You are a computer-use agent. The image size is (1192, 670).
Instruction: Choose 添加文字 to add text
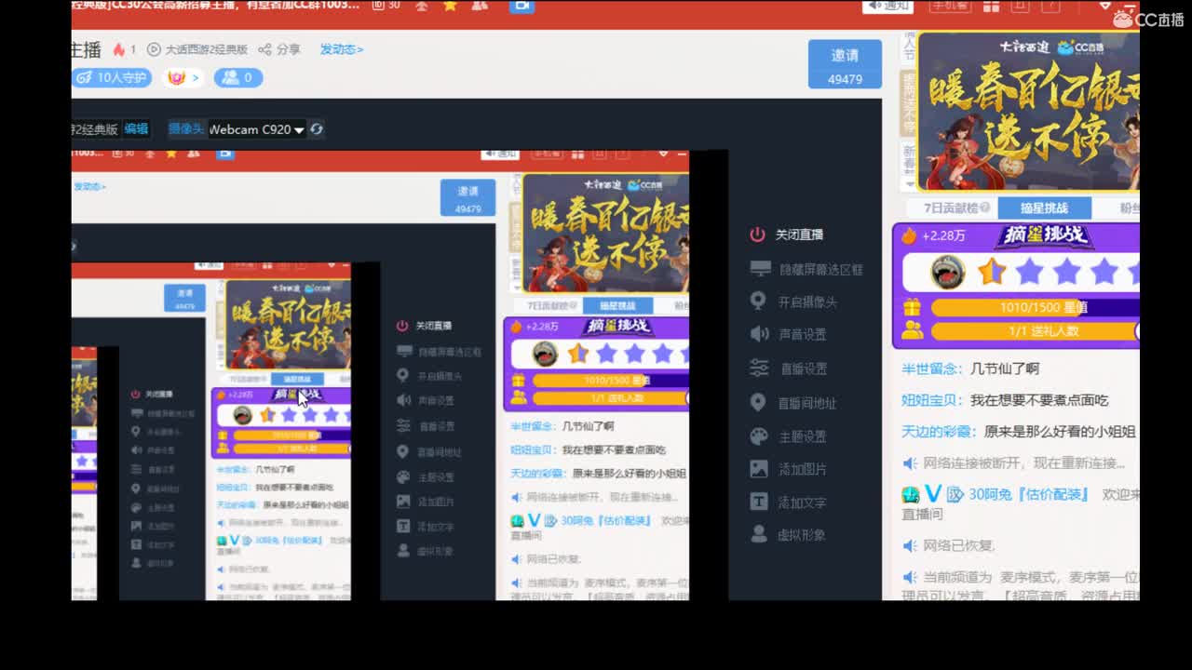tap(803, 502)
